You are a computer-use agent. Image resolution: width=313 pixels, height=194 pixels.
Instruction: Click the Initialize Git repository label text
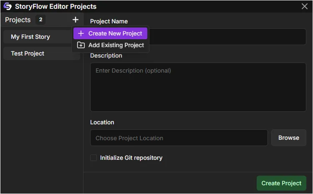131,158
